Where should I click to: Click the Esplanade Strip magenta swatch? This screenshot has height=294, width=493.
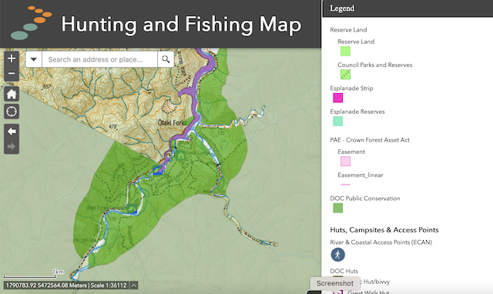pos(337,98)
